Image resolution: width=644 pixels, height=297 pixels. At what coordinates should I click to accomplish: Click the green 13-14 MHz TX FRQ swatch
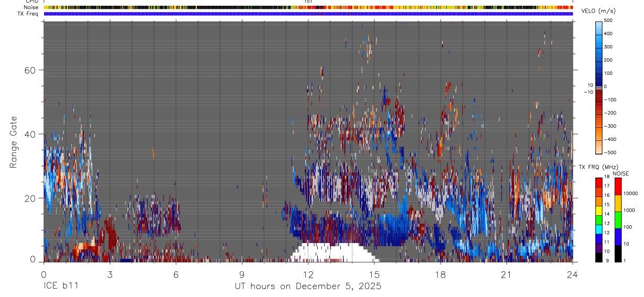click(x=599, y=219)
